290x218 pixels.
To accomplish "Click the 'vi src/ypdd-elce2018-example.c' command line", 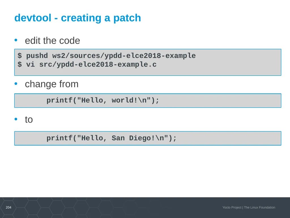I will point(87,64).
